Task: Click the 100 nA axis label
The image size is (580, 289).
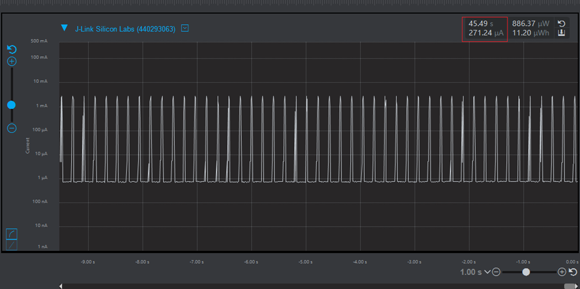Action: tap(40, 202)
